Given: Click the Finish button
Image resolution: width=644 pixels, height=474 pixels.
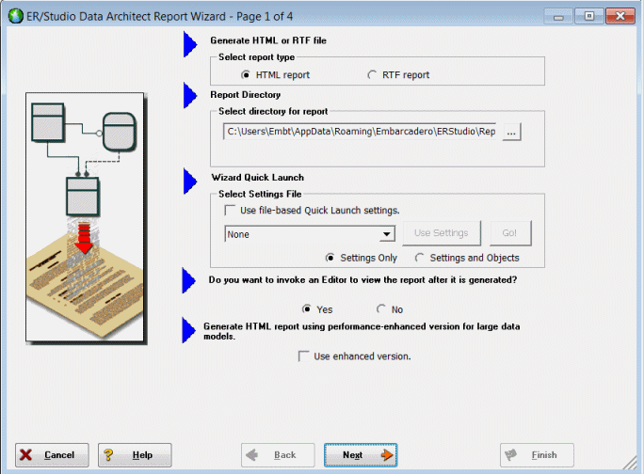Looking at the screenshot, I should point(537,454).
